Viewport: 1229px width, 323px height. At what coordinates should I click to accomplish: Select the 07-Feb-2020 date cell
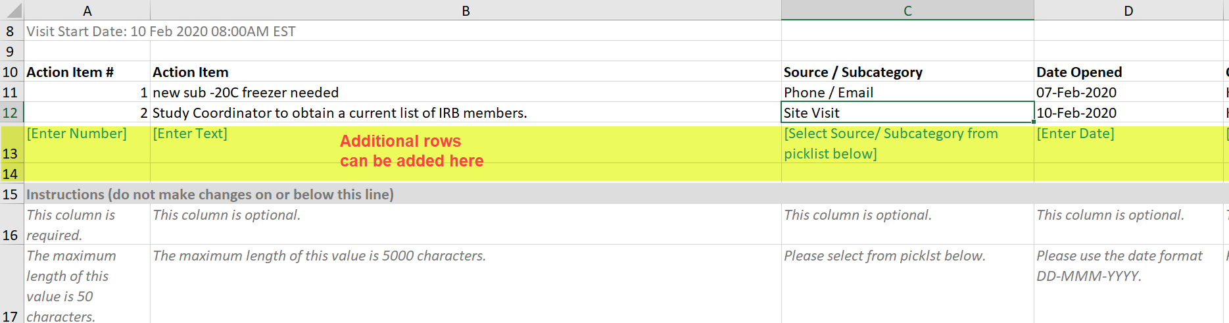[1128, 92]
